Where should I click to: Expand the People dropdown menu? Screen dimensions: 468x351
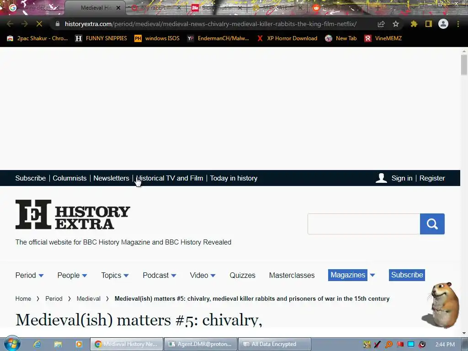point(72,275)
